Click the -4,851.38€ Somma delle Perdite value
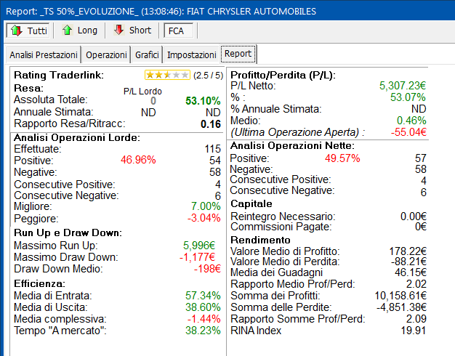455x356 pixels. click(x=401, y=307)
